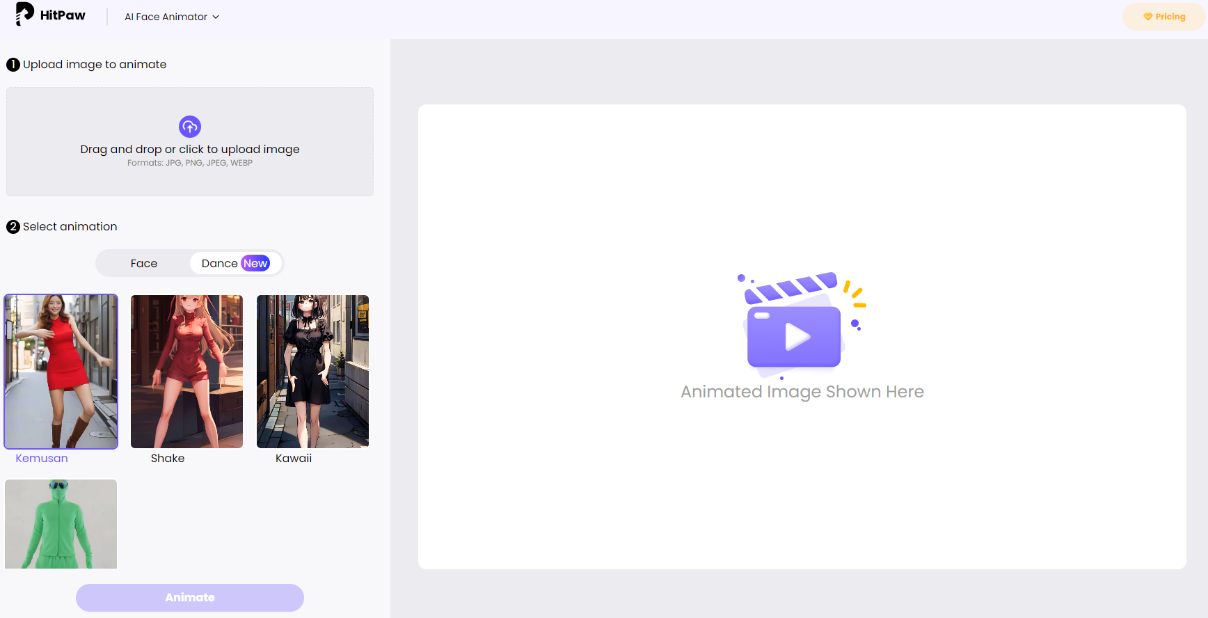Click the "Upload image to animate" heading
The height and width of the screenshot is (618, 1208).
(x=95, y=64)
